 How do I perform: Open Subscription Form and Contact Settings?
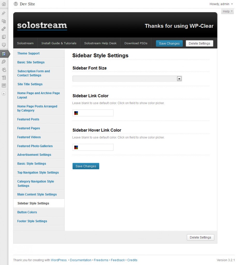39,73
